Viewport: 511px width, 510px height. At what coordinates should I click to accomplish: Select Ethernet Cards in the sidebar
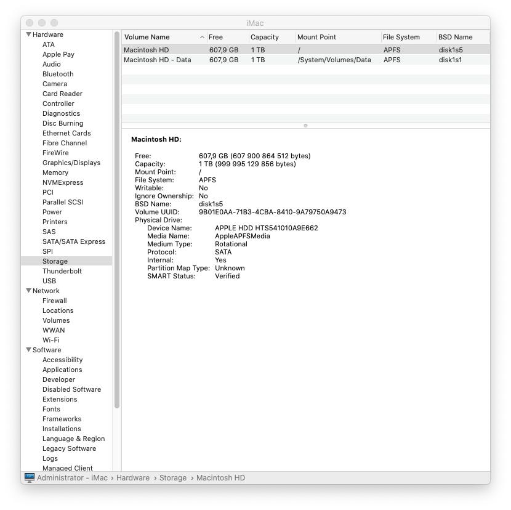(x=66, y=133)
